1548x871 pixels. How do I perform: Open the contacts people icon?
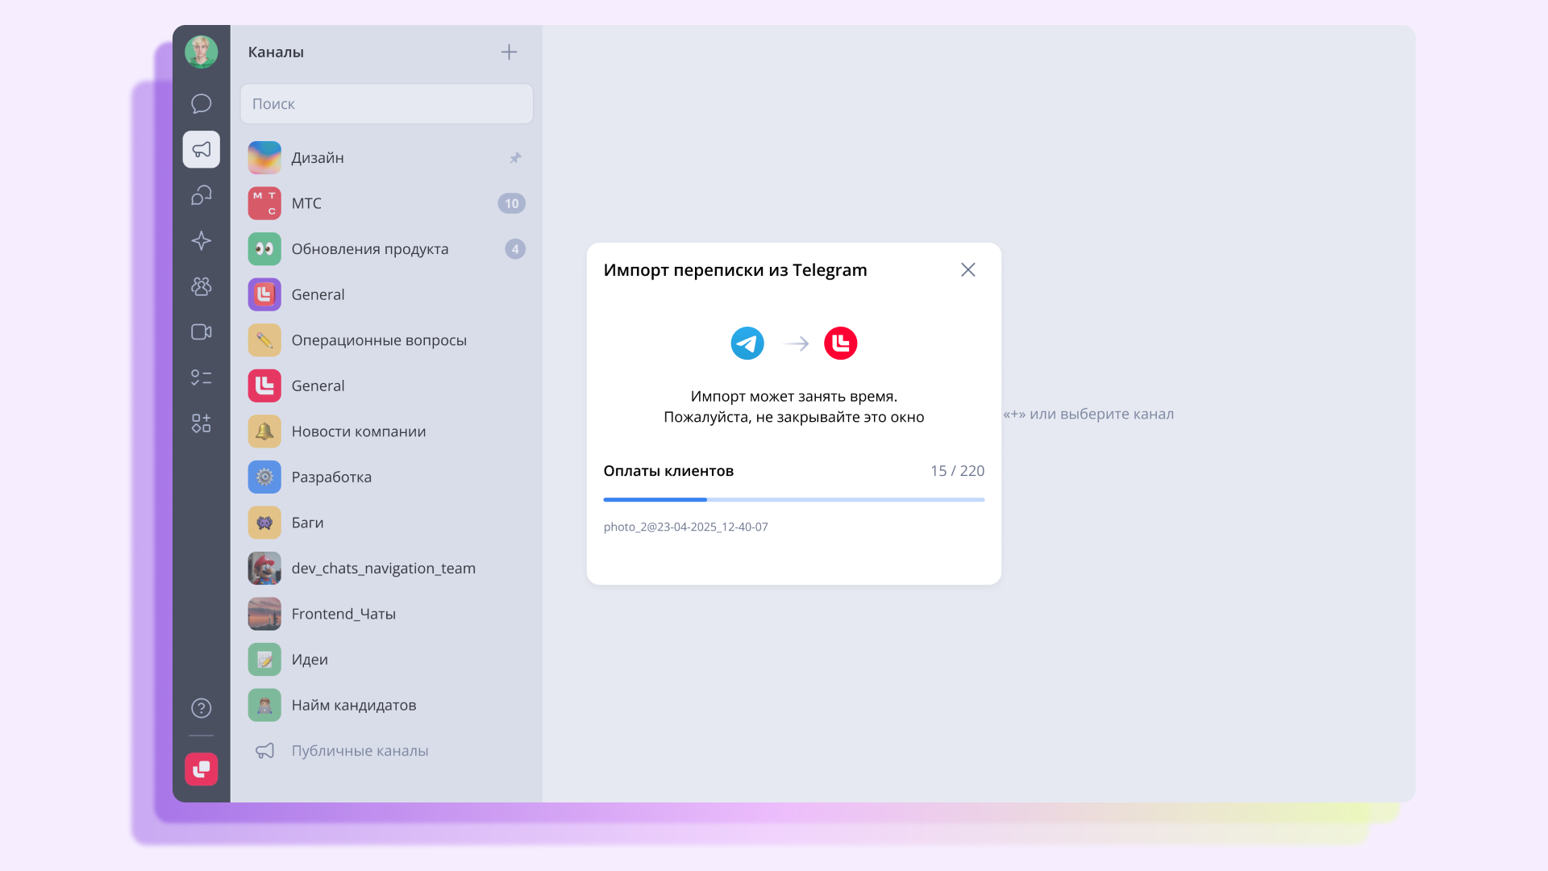201,286
